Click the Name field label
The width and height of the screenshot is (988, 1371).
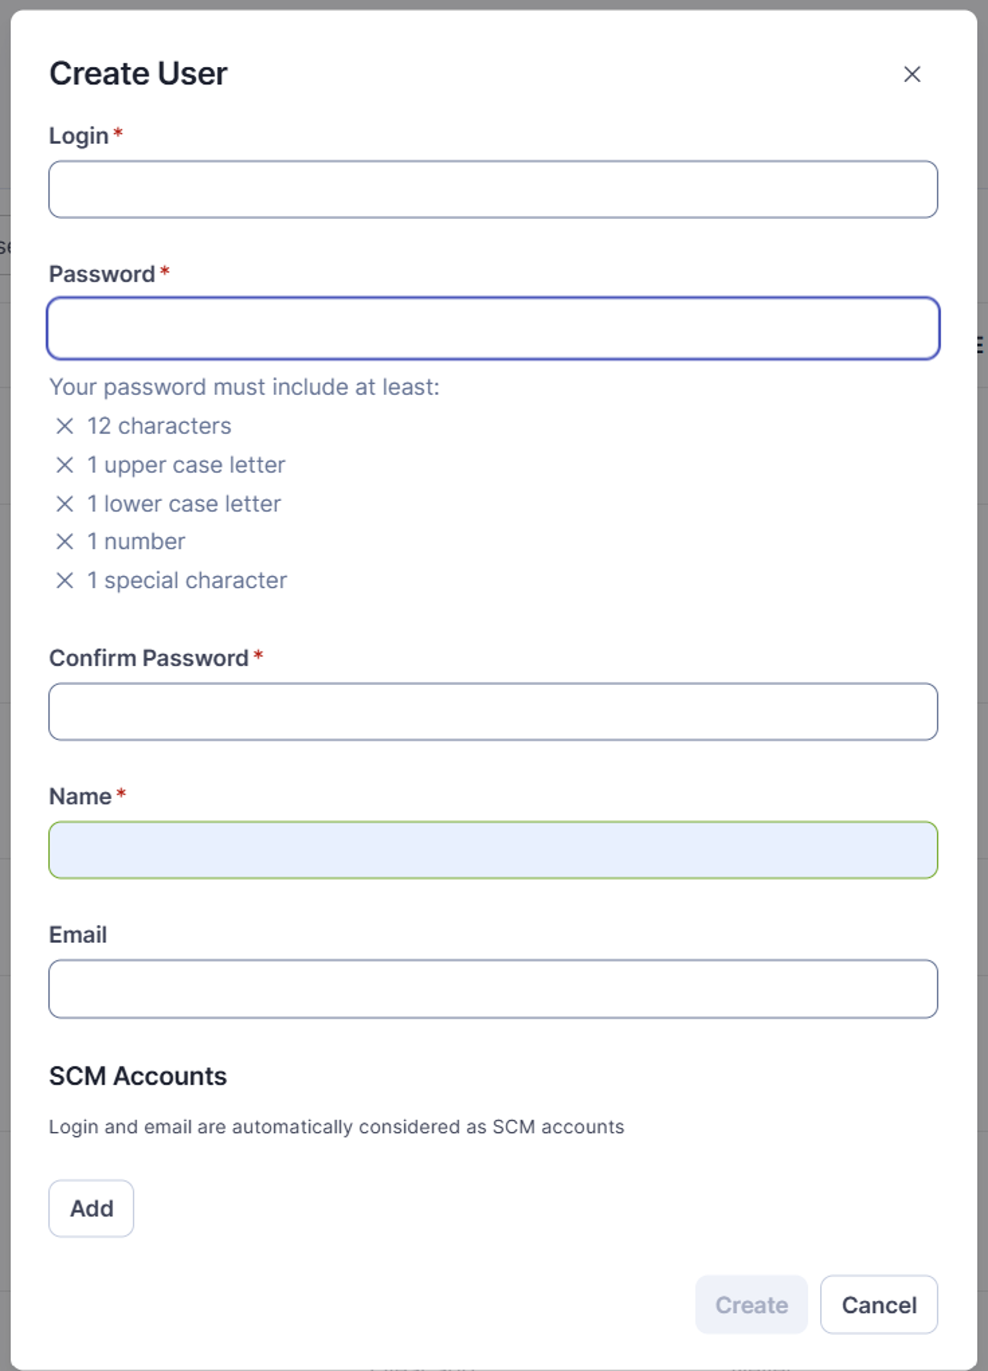pyautogui.click(x=80, y=797)
